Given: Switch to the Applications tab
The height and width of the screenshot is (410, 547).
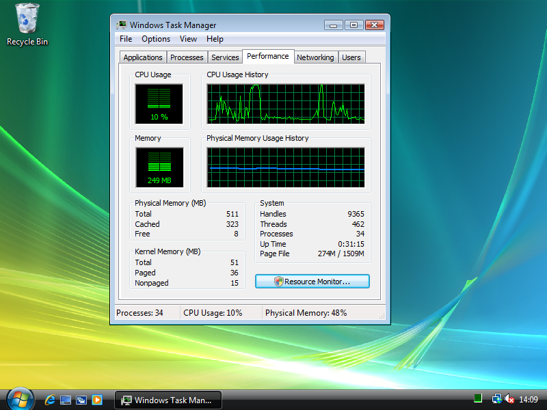Looking at the screenshot, I should click(143, 57).
